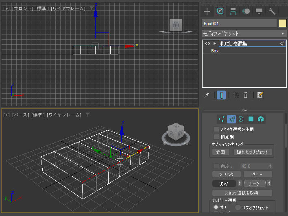Viewport: 288px width, 216px height.
Task: Open Configure Modifier Sets icon
Action: coord(260,95)
